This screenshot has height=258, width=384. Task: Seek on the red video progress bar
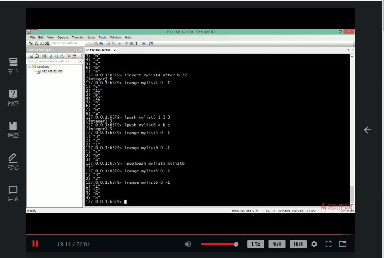coord(188,234)
